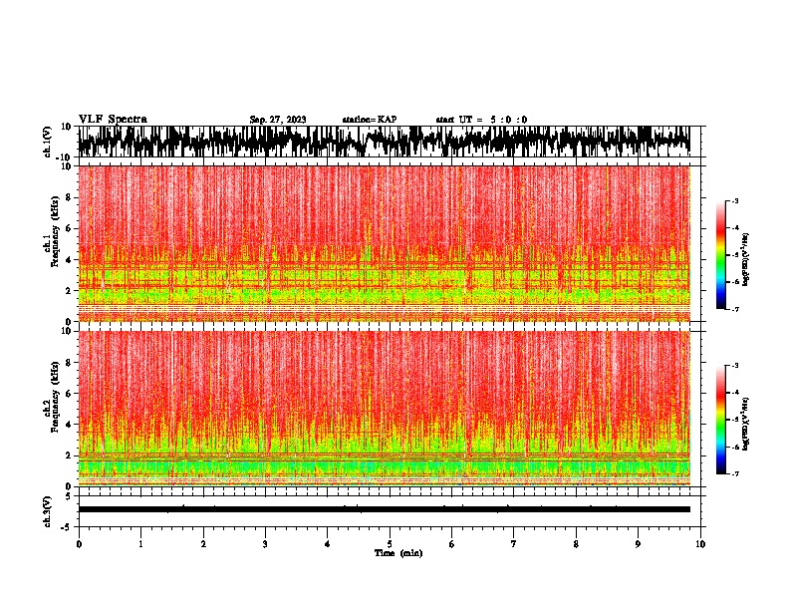
Task: Click the ch.2 spectrogram color scale bar
Action: [x=721, y=420]
